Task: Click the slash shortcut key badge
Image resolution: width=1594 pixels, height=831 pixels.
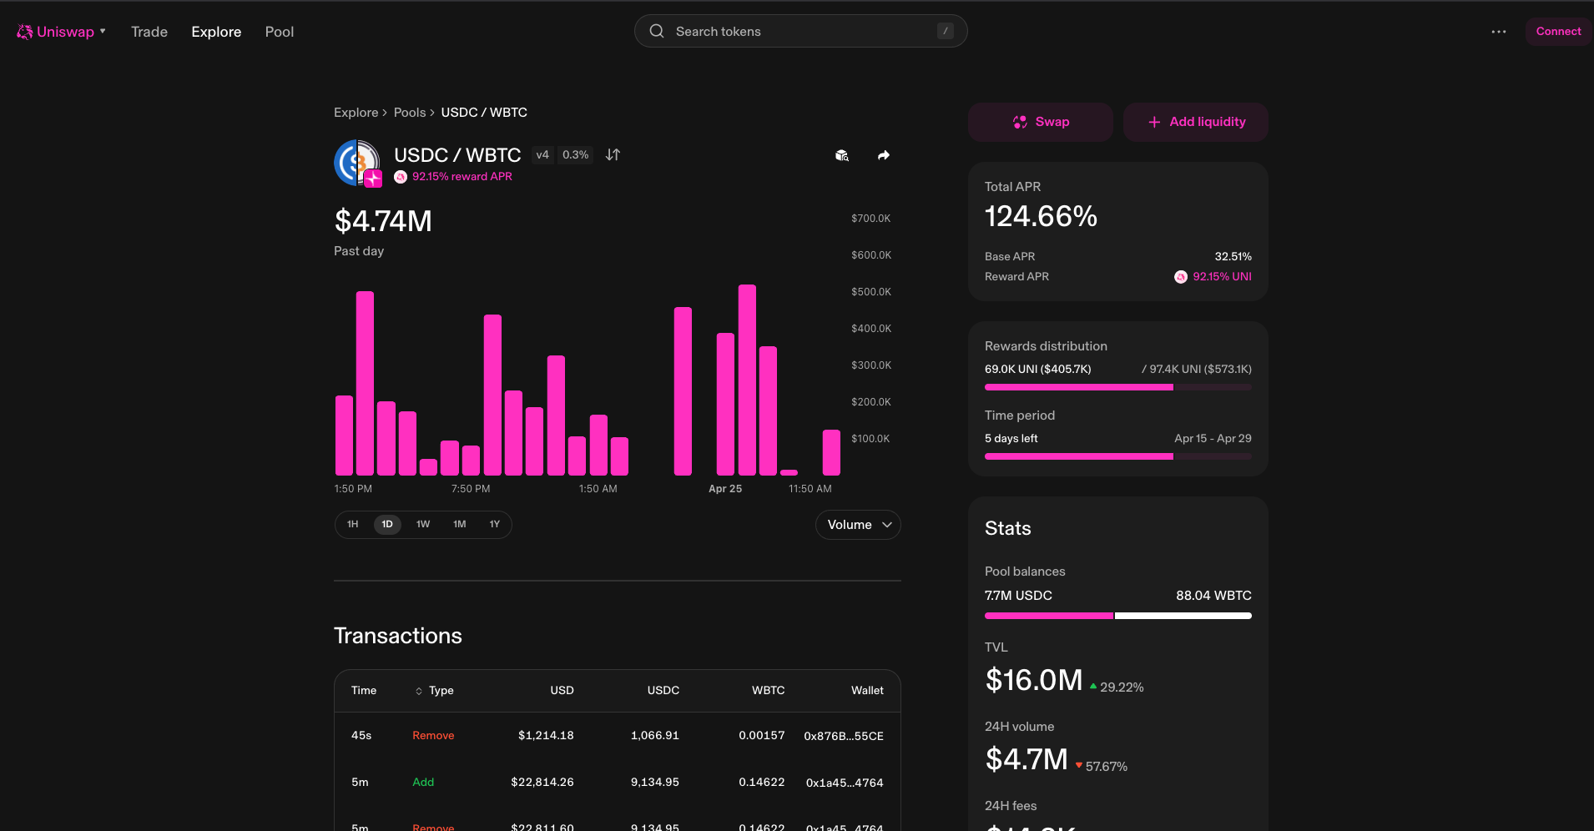Action: coord(945,31)
